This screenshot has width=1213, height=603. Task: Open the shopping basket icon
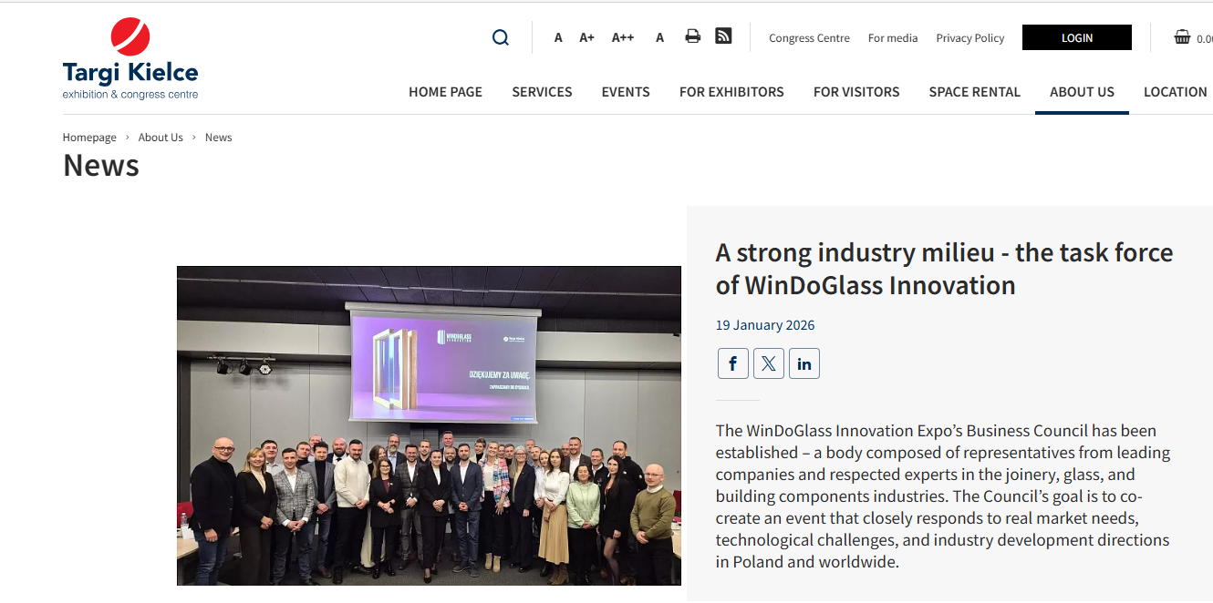click(1182, 37)
